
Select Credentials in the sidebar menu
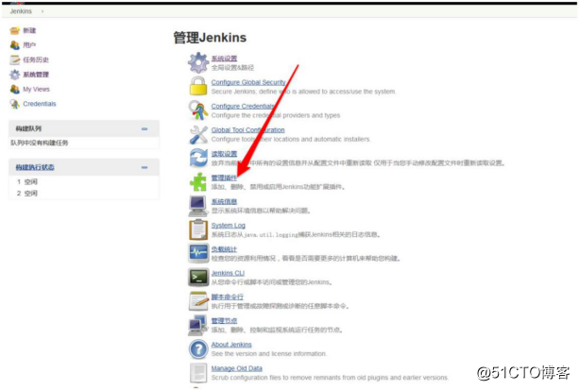click(x=40, y=104)
